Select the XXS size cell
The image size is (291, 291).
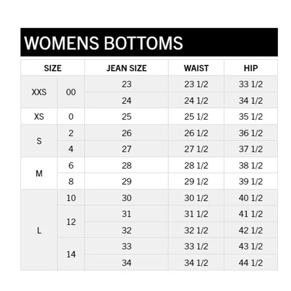pyautogui.click(x=39, y=92)
